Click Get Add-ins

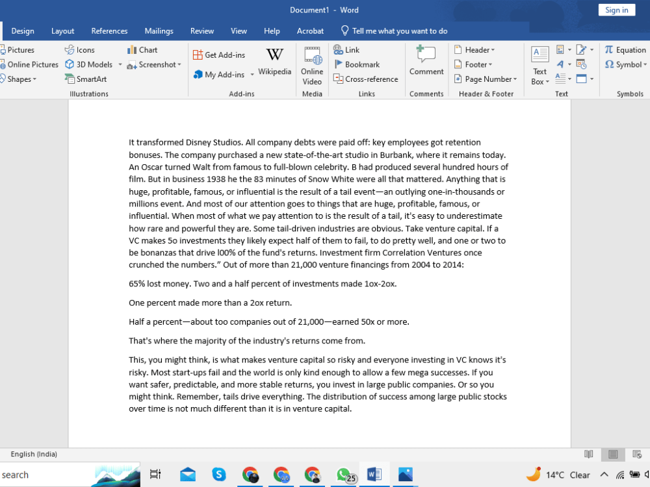pyautogui.click(x=219, y=55)
